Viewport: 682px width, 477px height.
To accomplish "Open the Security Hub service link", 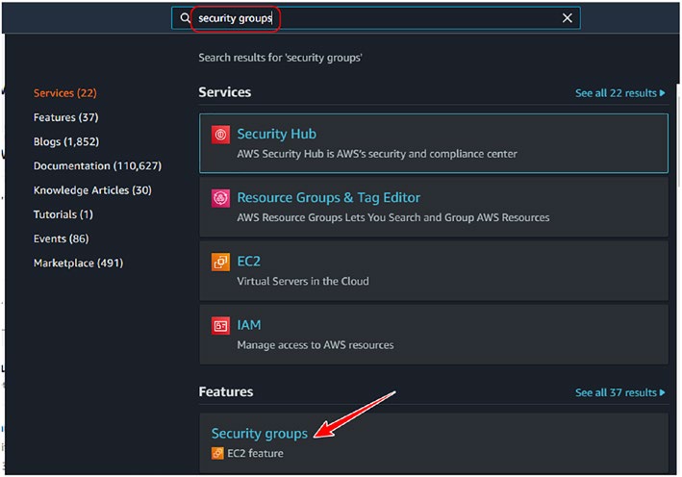I will click(277, 134).
